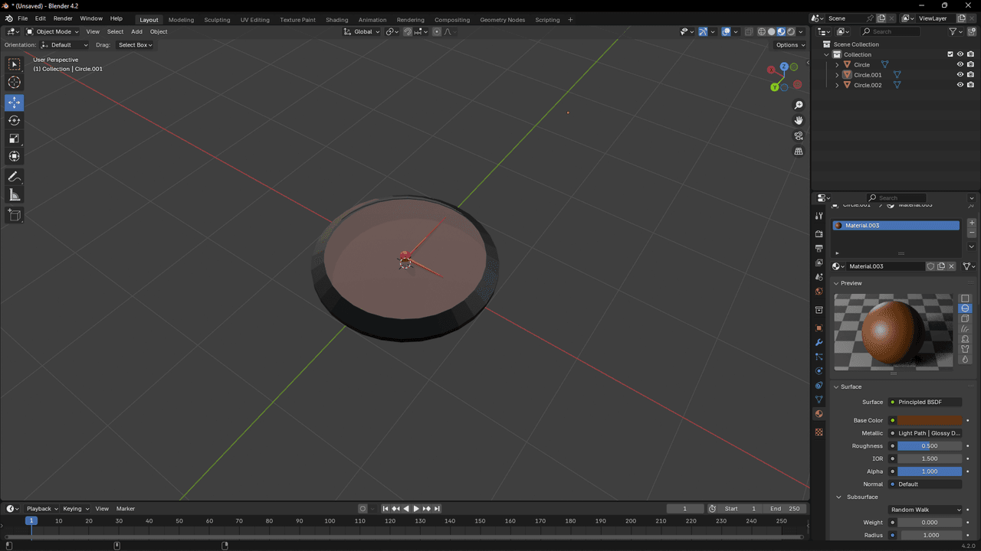Open the Keying popover in timeline
The height and width of the screenshot is (551, 981).
(75, 509)
